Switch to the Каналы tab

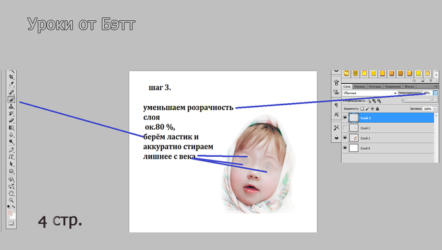point(359,86)
